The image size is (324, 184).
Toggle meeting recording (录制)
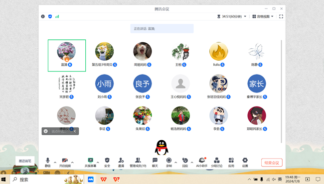coord(169,162)
